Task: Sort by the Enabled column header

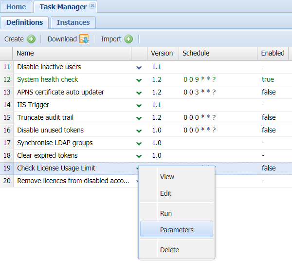Action: [x=273, y=53]
